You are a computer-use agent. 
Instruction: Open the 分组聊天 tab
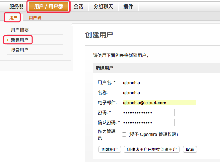103,6
